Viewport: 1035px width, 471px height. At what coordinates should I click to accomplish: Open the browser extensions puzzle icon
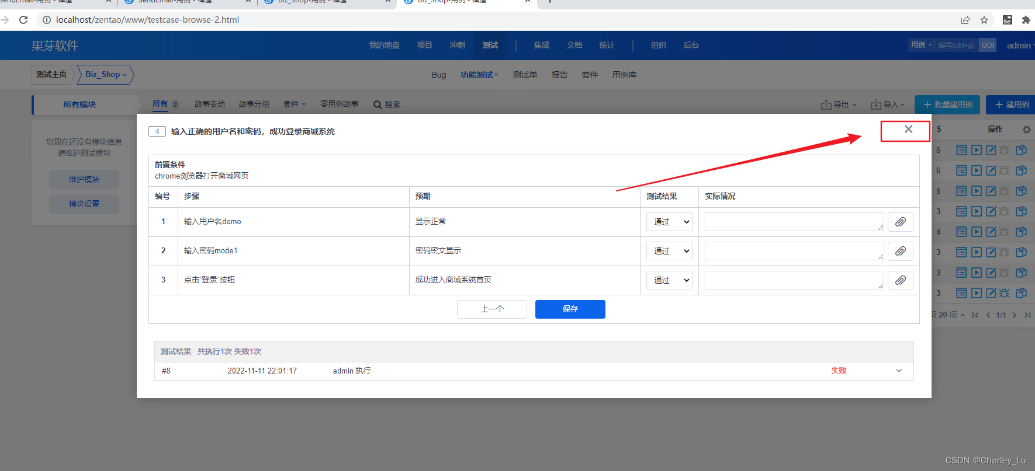pyautogui.click(x=1026, y=20)
